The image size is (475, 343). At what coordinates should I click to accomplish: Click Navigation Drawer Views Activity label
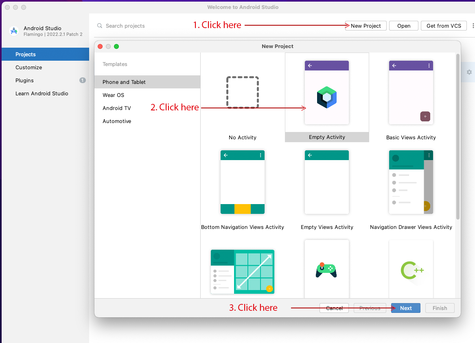(411, 227)
